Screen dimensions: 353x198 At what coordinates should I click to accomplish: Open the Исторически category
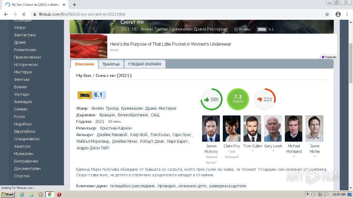click(26, 65)
